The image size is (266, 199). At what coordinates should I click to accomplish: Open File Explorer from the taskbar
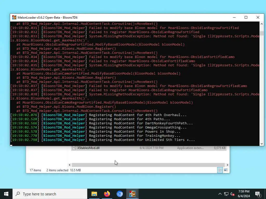(x=94, y=194)
